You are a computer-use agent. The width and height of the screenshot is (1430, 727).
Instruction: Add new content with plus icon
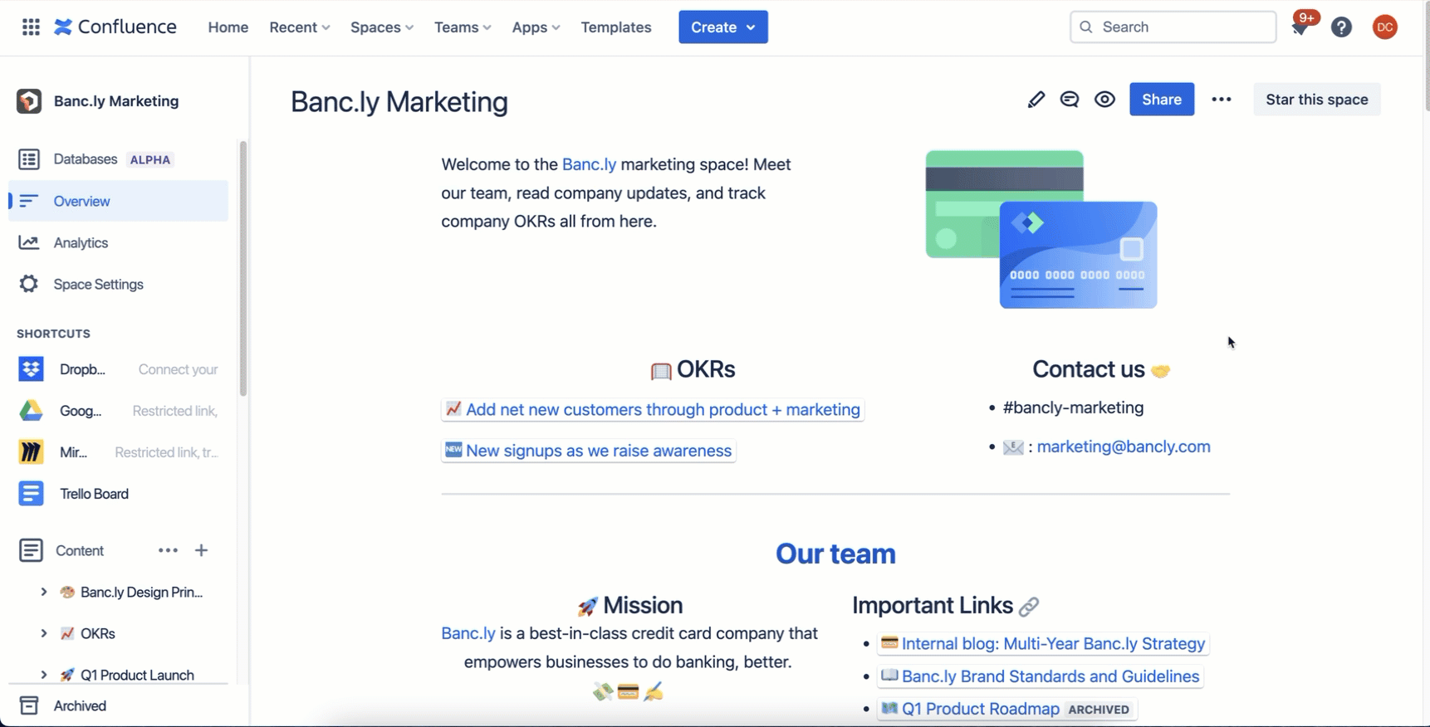tap(201, 550)
